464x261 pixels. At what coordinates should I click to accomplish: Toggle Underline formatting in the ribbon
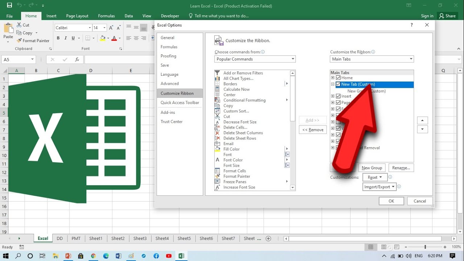coord(73,38)
